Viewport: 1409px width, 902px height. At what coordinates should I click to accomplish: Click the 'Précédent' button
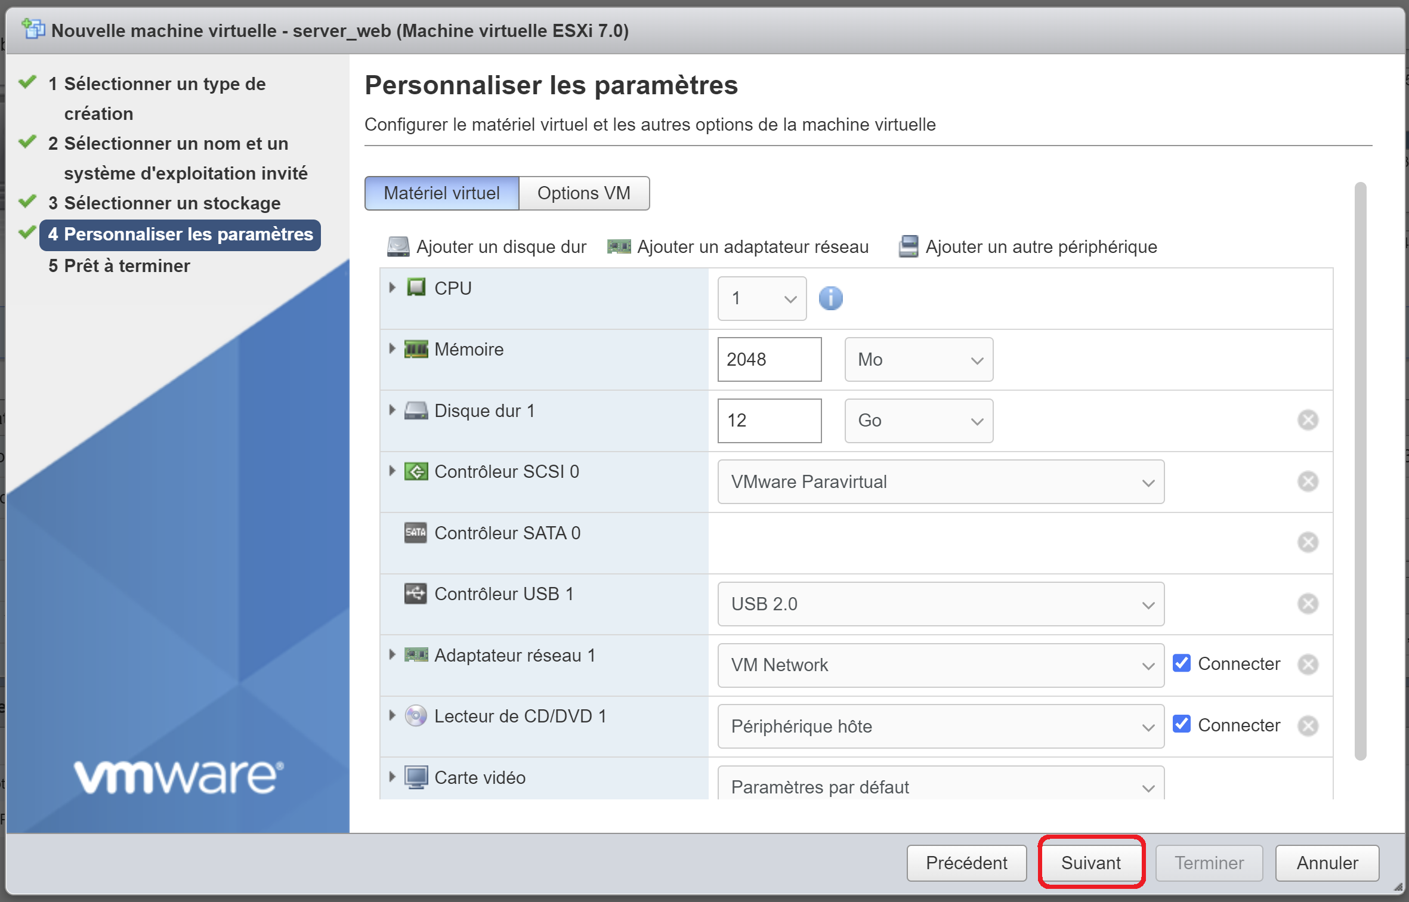point(966,863)
